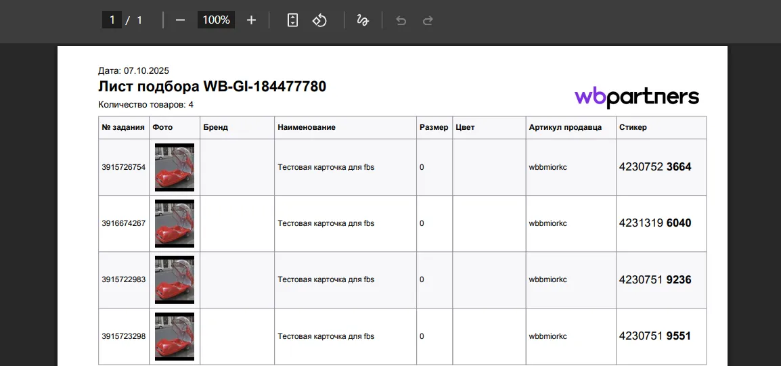The width and height of the screenshot is (781, 366).
Task: Click the 100% zoom level field
Action: (x=216, y=20)
